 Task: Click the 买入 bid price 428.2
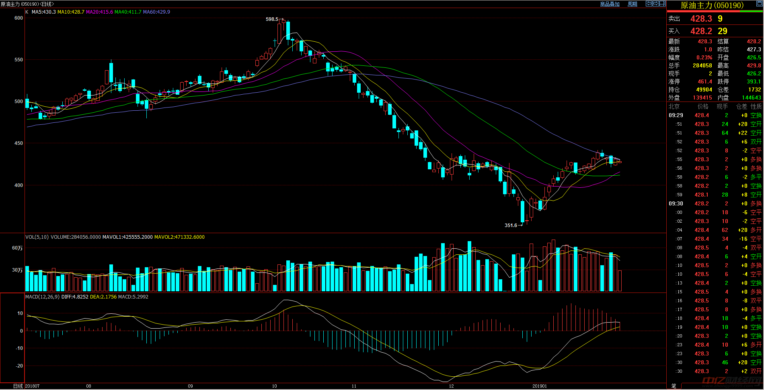pos(701,31)
